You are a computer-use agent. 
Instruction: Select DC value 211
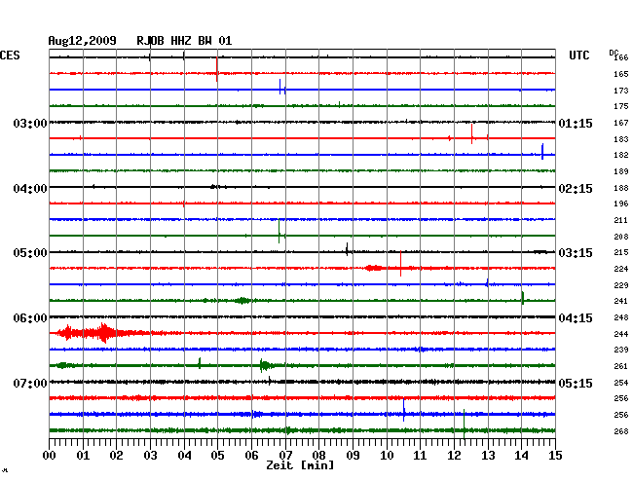pos(621,220)
